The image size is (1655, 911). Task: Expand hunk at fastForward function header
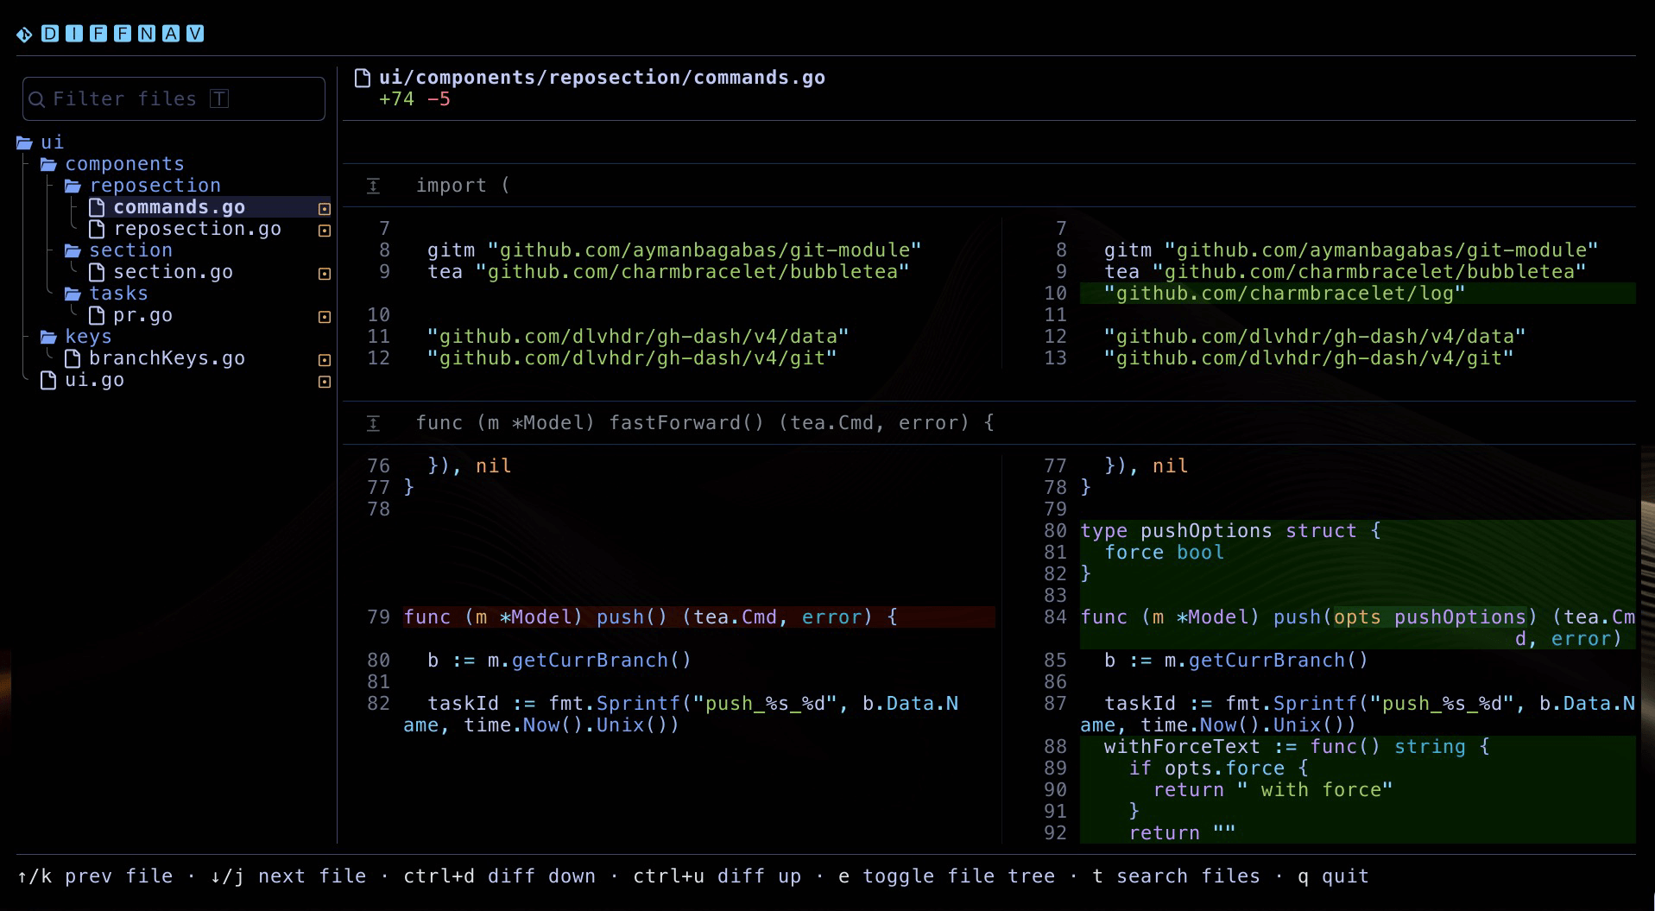[x=373, y=423]
